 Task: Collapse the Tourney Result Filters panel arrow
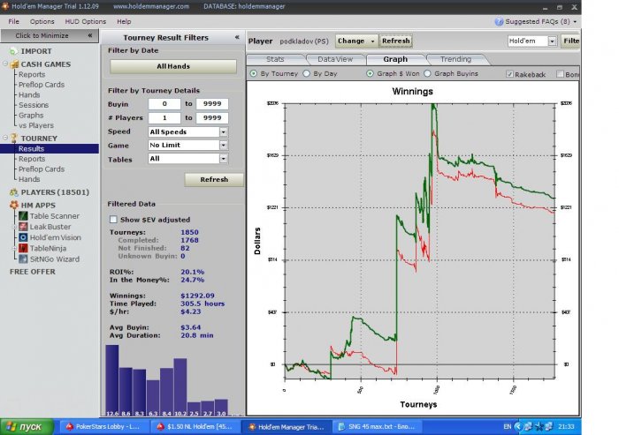(x=237, y=37)
